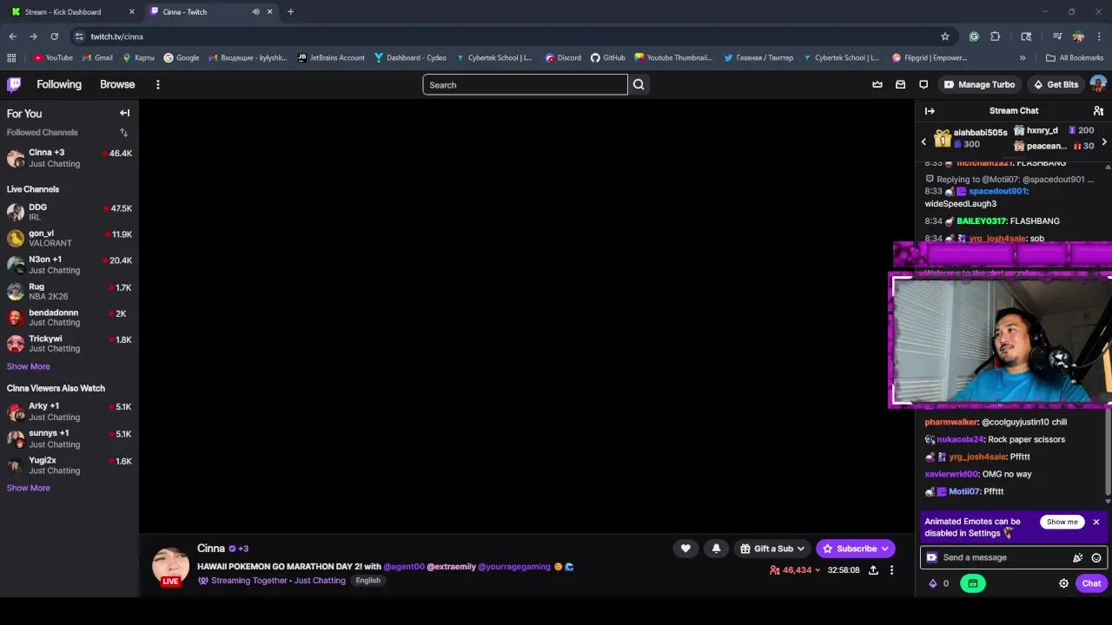Image resolution: width=1112 pixels, height=625 pixels.
Task: Open the browser extensions puzzle icon
Action: coord(996,36)
